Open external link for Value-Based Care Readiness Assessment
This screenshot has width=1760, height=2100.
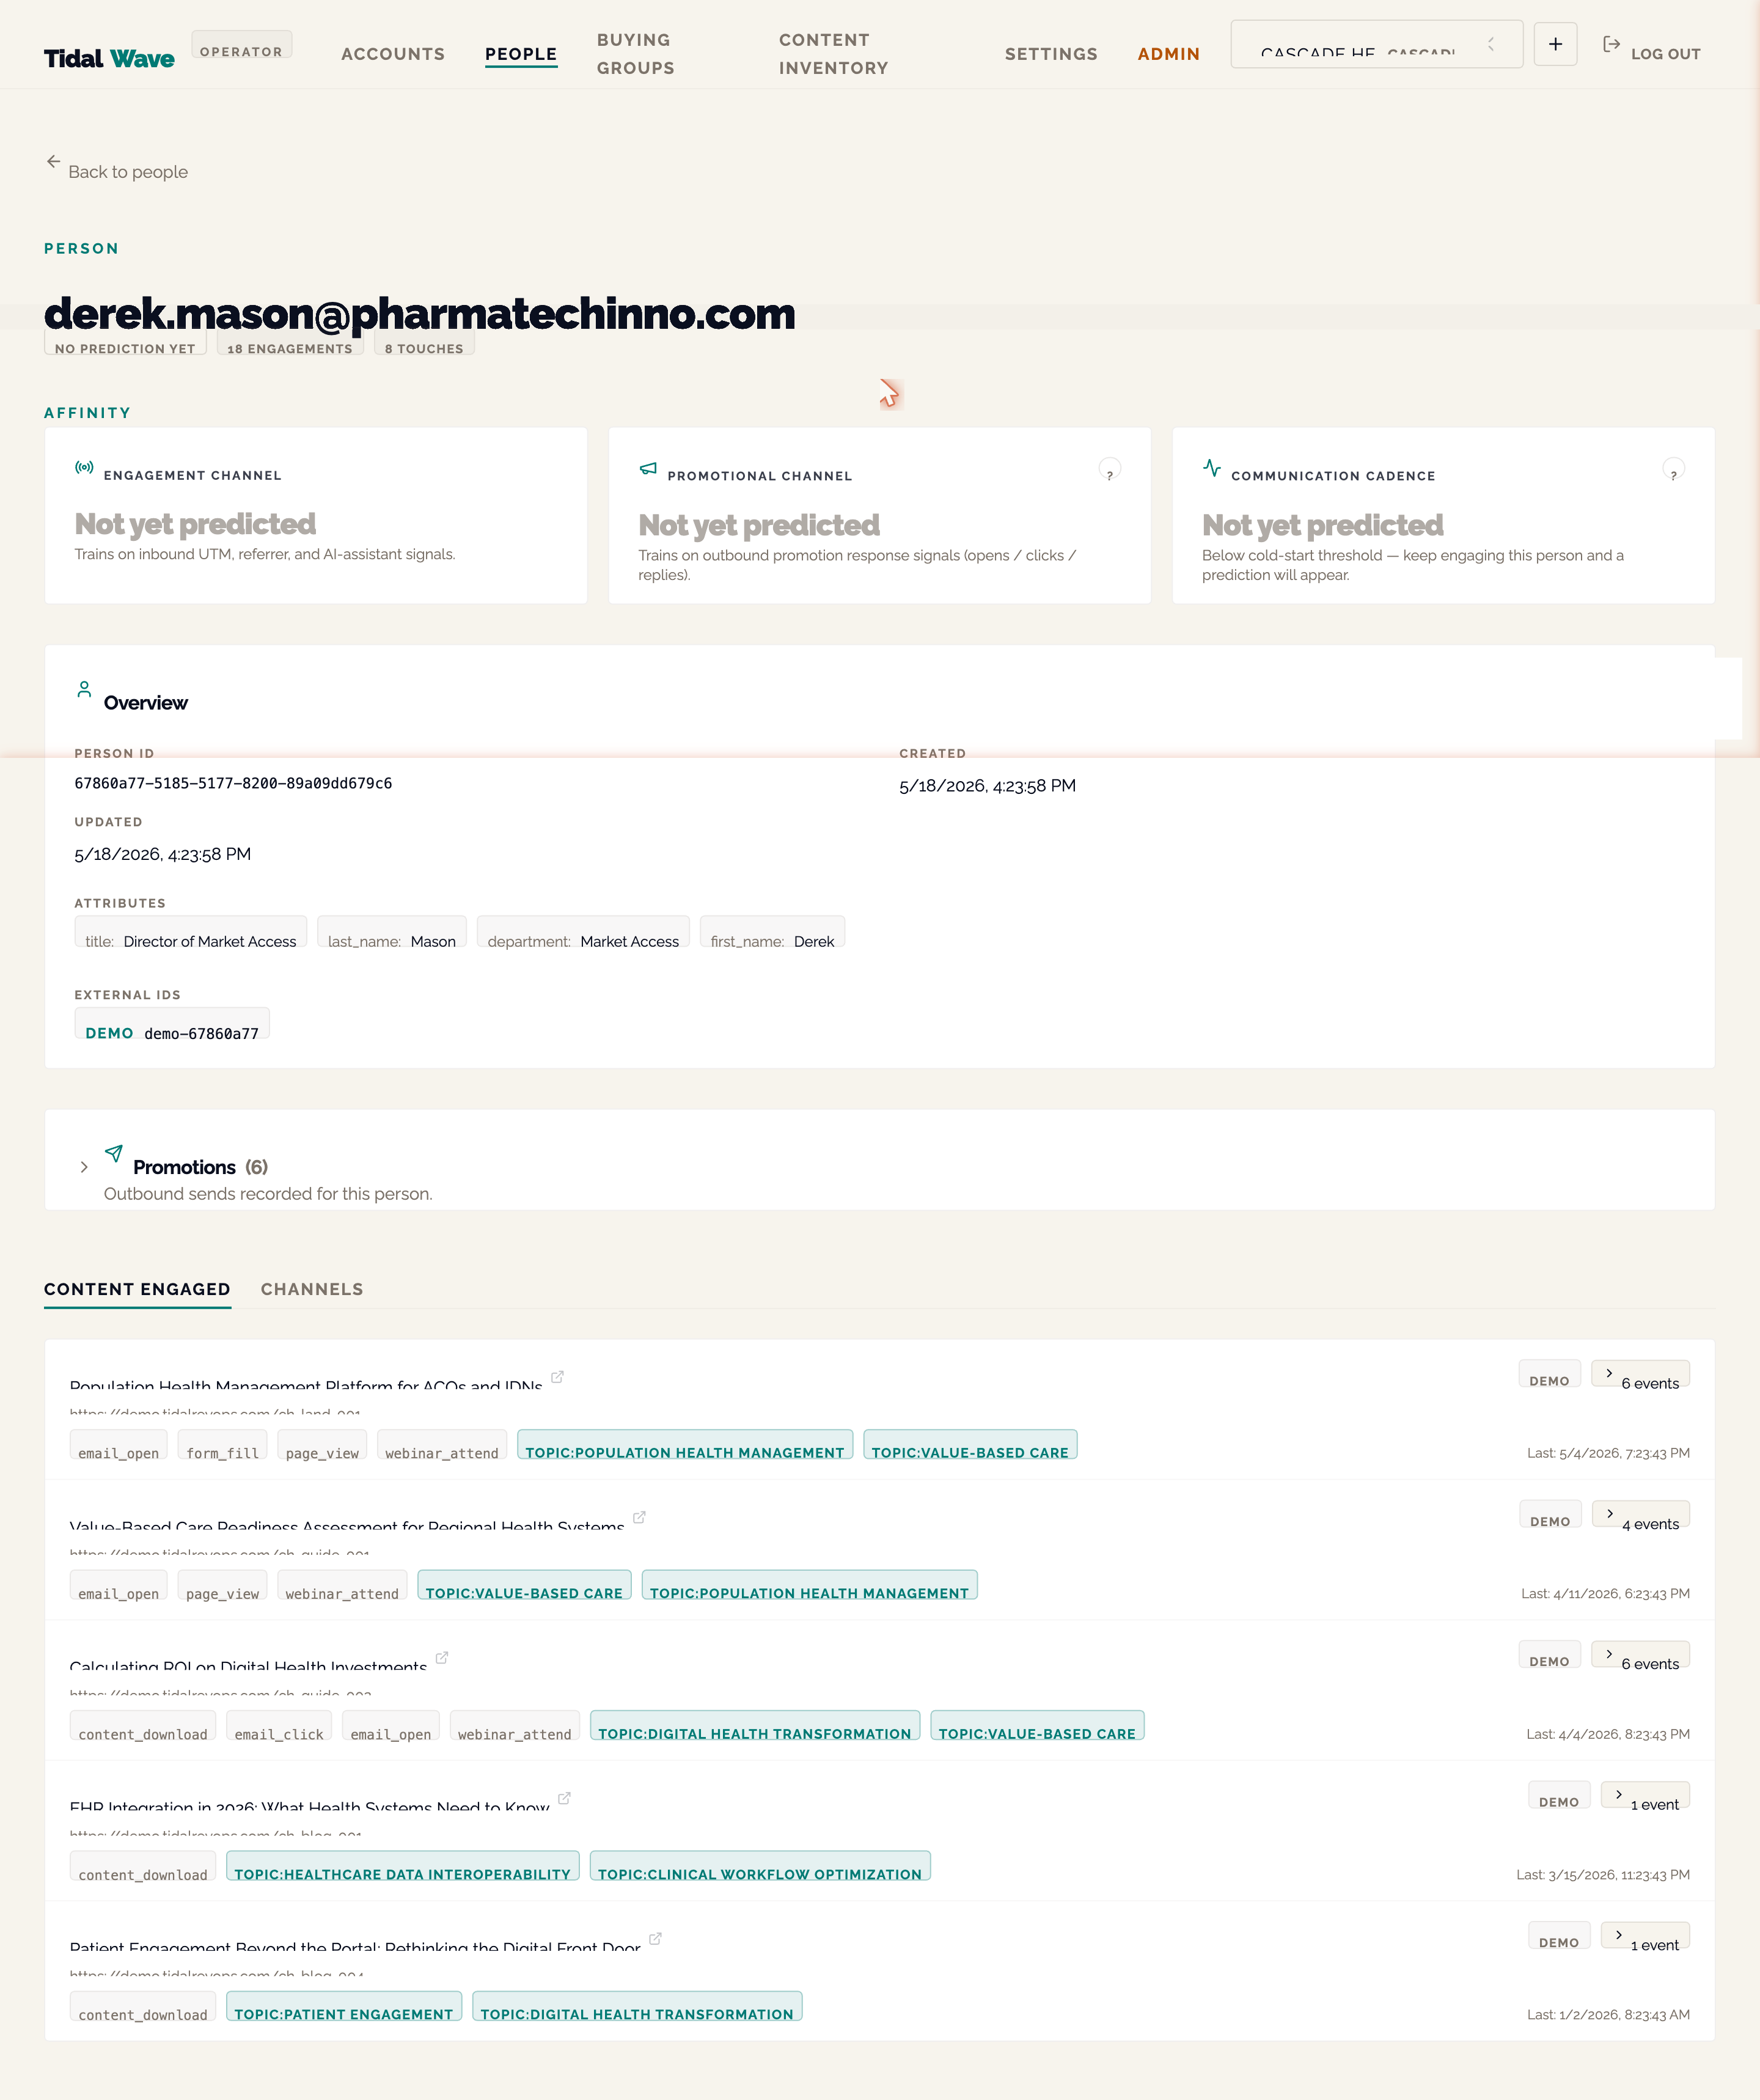coord(639,1517)
